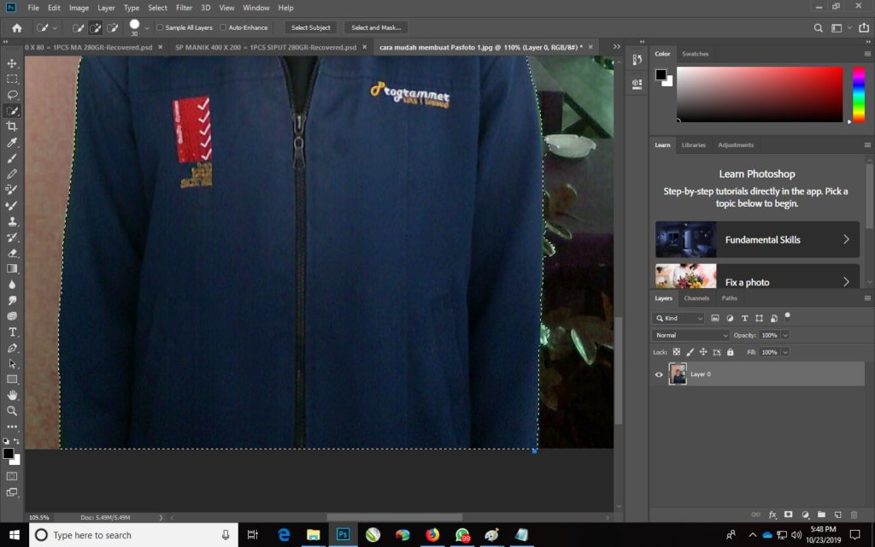This screenshot has width=875, height=547.
Task: Hide Layer 0 visibility eye
Action: 659,374
